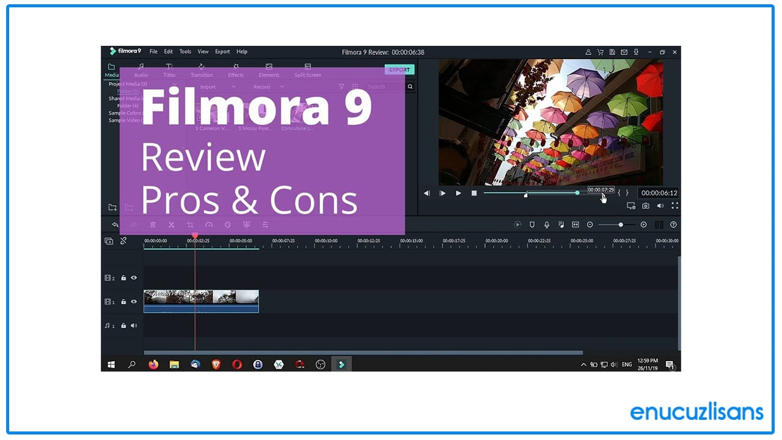This screenshot has height=440, width=782.
Task: Select the Split tool scissors icon
Action: (x=172, y=225)
